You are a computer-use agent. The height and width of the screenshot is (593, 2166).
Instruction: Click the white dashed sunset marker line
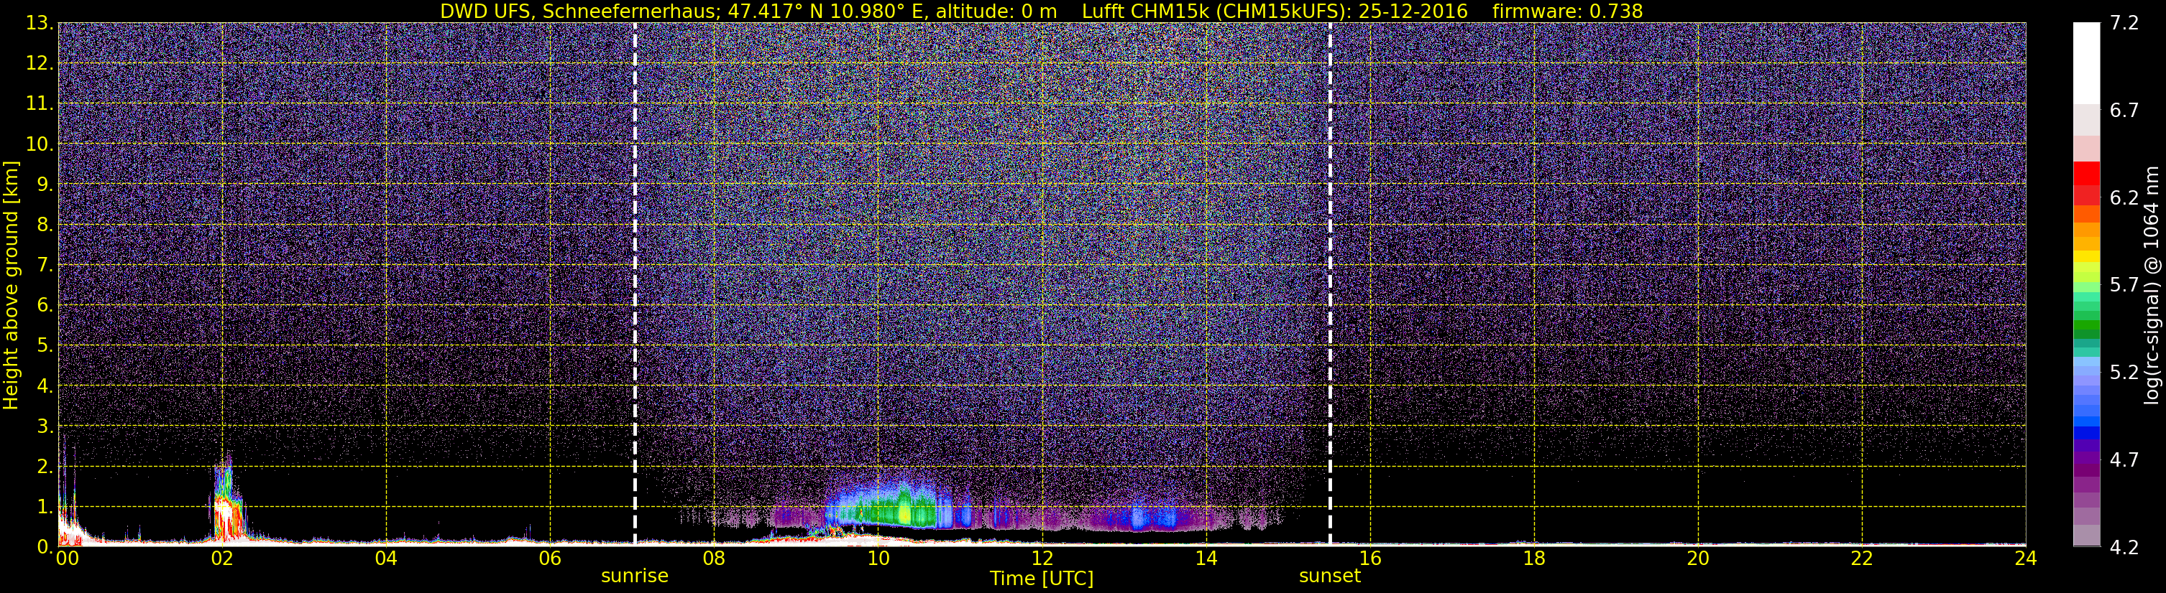[1330, 284]
